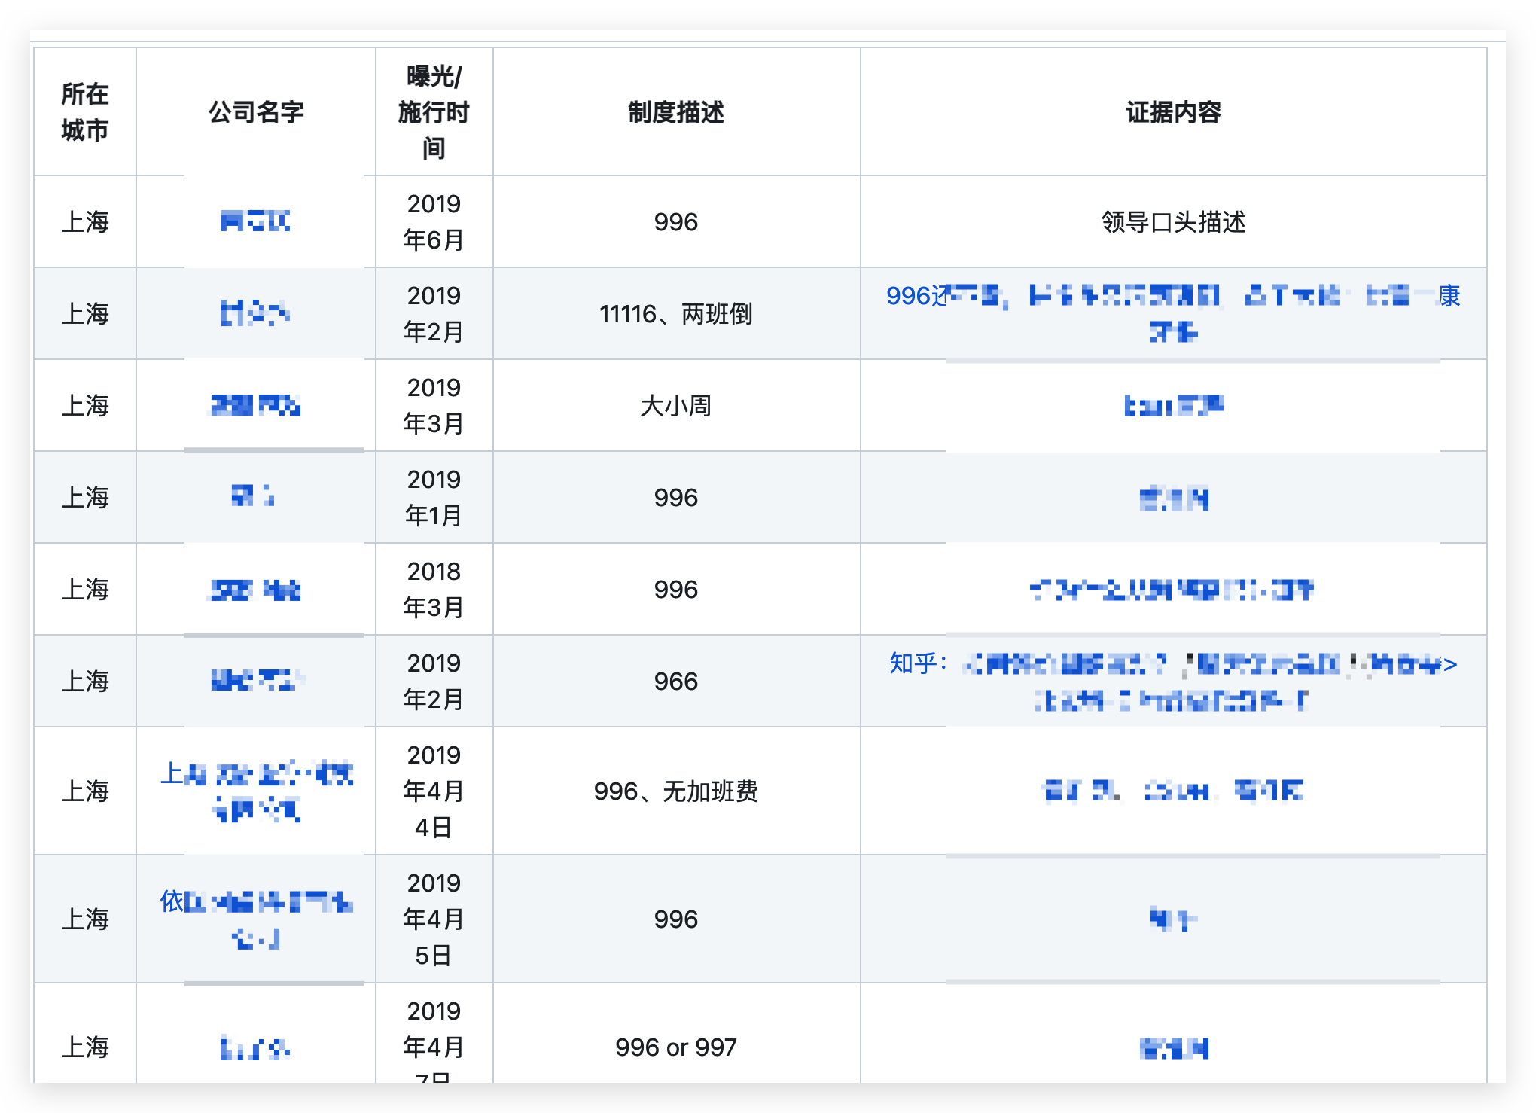Open the 知乎 evidence link
The image size is (1536, 1113).
(x=1173, y=681)
